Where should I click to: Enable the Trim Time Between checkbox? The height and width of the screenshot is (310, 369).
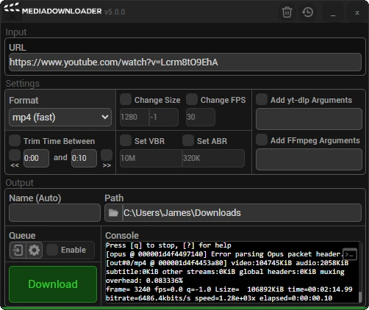[x=15, y=140]
